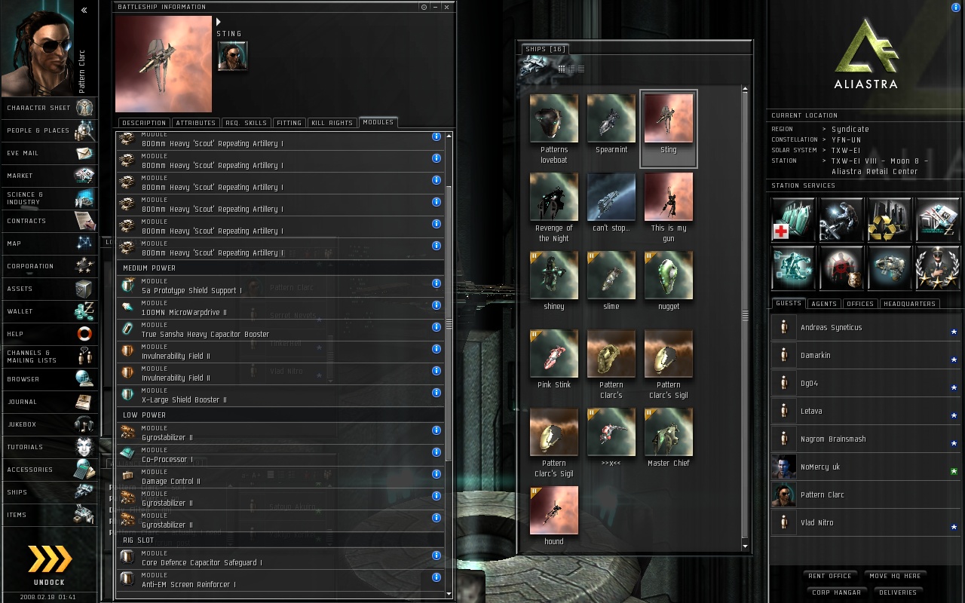
Task: Click the Move HQ Here button
Action: point(896,576)
